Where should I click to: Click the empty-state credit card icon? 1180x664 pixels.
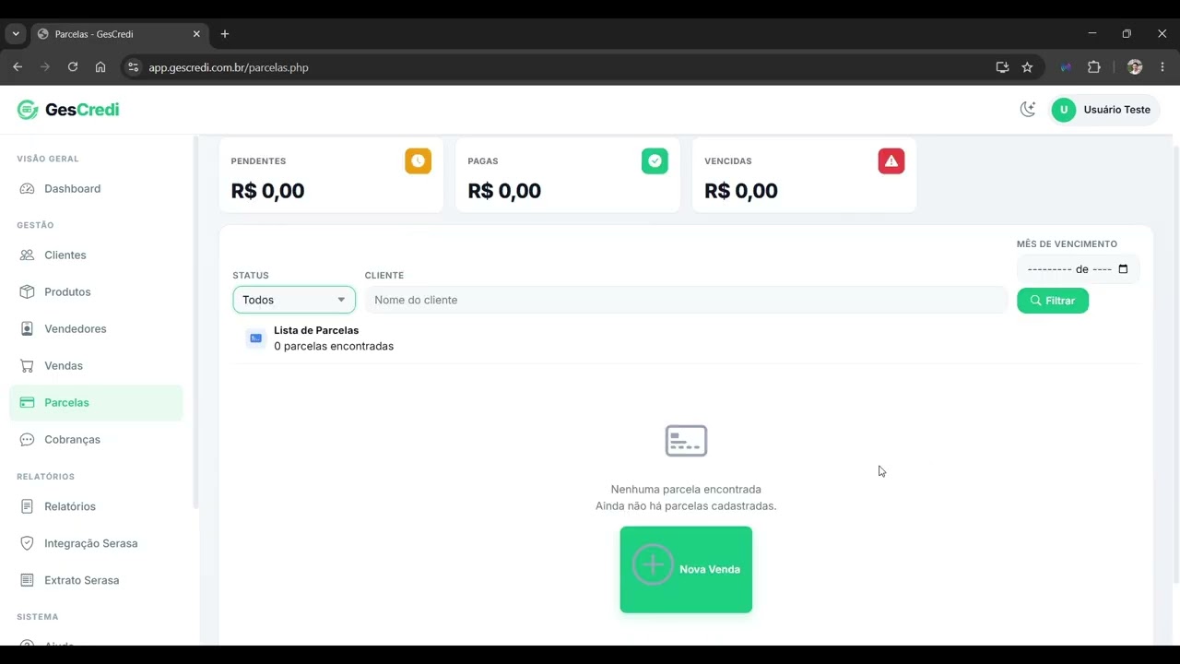pos(686,441)
